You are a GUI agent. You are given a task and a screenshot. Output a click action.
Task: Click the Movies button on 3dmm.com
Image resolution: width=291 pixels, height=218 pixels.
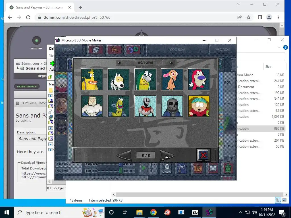click(36, 43)
